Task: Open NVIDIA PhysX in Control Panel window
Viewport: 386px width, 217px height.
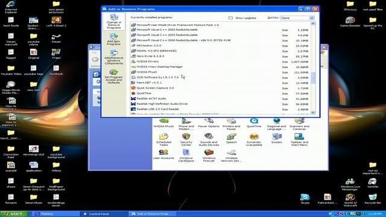Action: (163, 123)
